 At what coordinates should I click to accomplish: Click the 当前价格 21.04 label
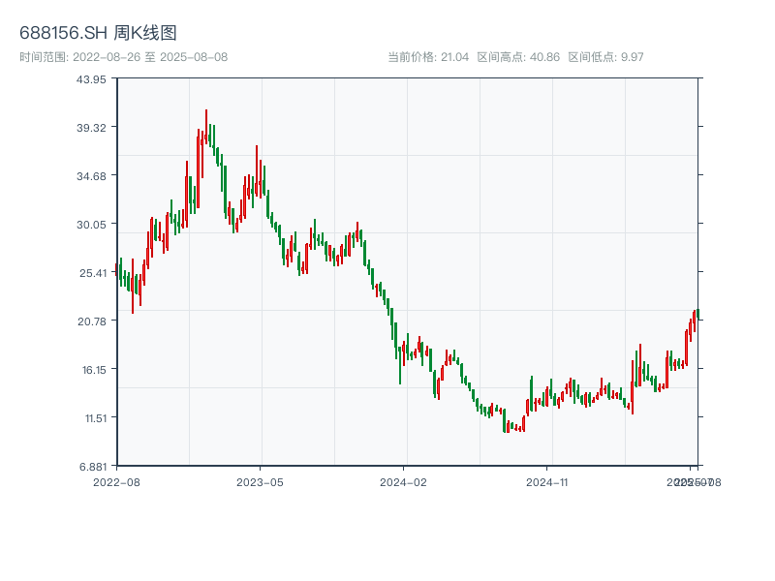coord(428,57)
